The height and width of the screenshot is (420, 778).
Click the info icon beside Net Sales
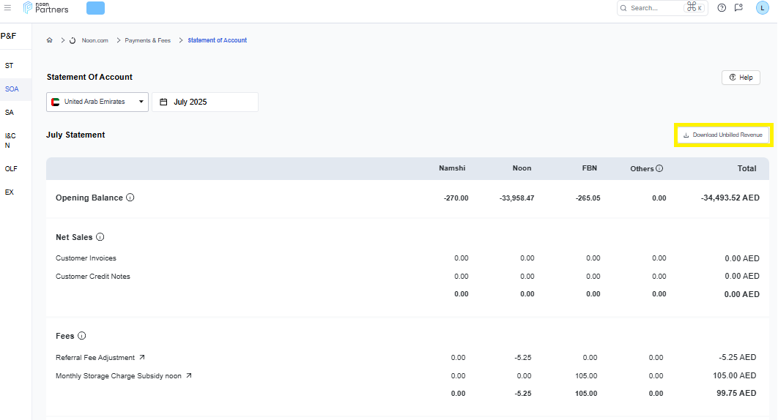pyautogui.click(x=100, y=237)
